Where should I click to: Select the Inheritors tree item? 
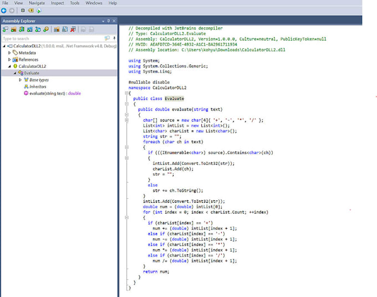[x=38, y=87]
